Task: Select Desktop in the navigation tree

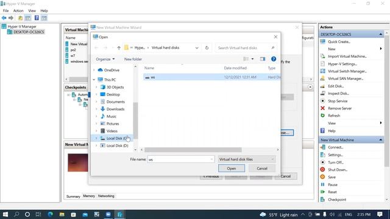Action: pos(113,94)
